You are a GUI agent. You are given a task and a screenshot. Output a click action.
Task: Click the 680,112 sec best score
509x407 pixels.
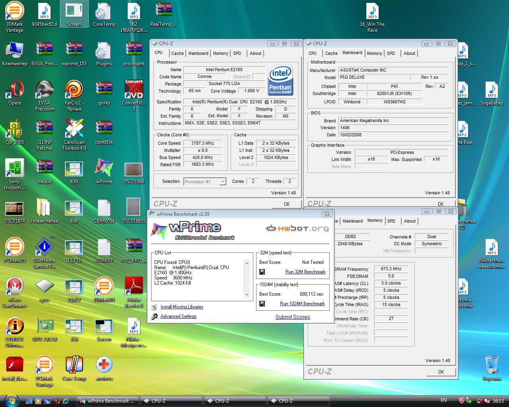coord(311,294)
